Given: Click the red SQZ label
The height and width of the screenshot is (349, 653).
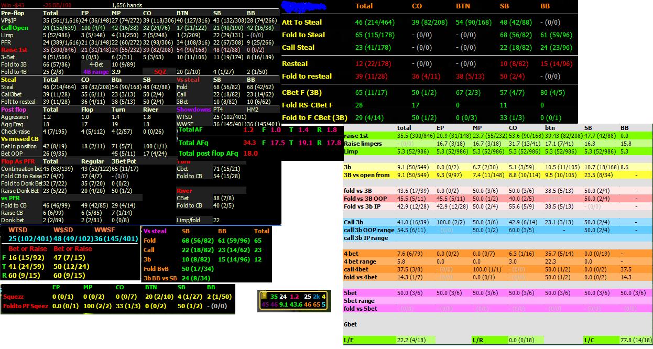Looking at the screenshot, I should (x=160, y=72).
